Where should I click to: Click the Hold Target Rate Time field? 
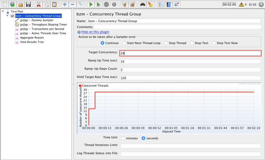tap(190, 78)
